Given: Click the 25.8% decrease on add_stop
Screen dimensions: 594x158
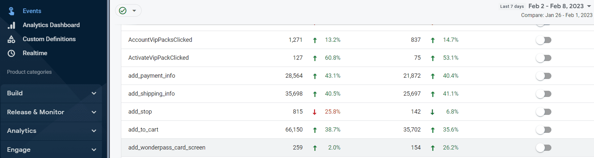Looking at the screenshot, I should [x=333, y=112].
